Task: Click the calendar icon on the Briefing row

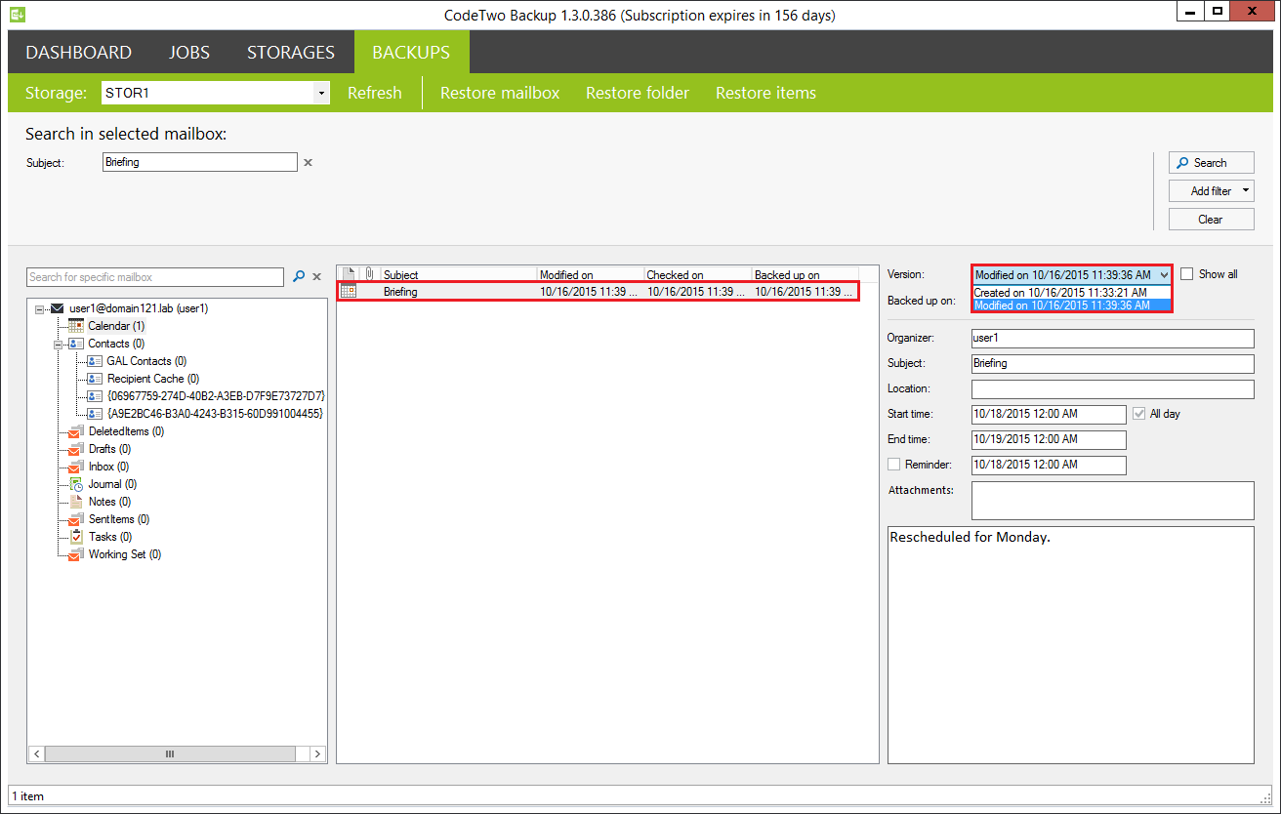Action: point(349,290)
